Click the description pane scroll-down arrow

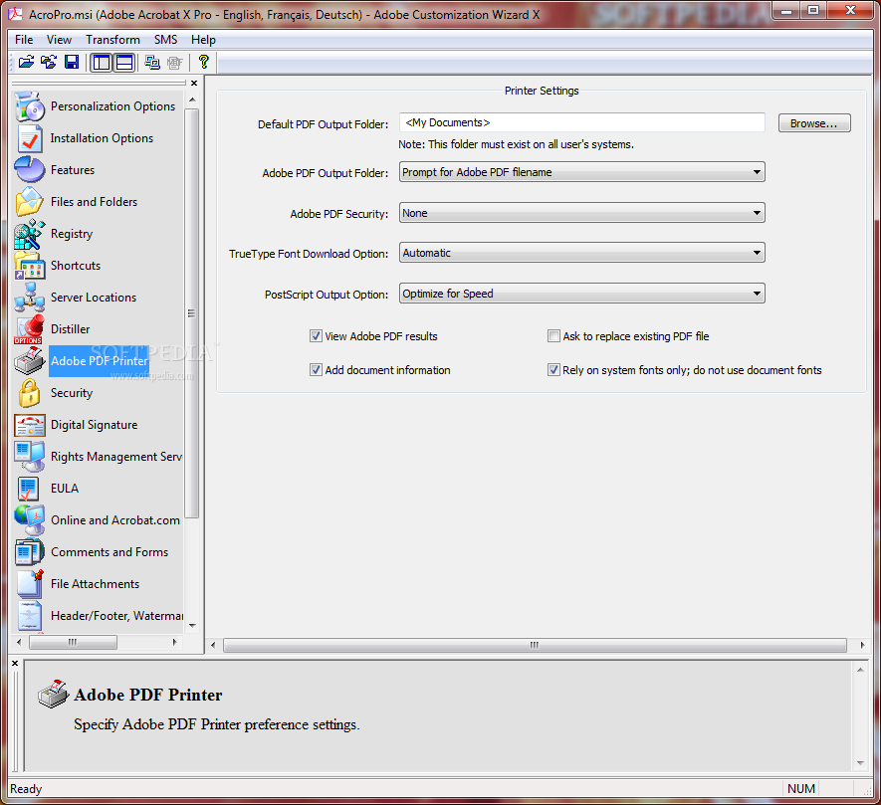point(860,763)
